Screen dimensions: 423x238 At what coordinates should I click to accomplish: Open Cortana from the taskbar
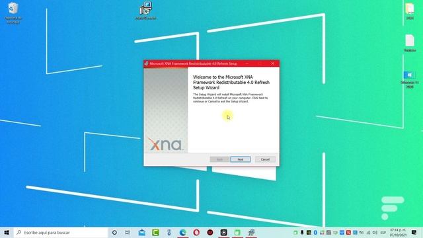tap(114, 232)
